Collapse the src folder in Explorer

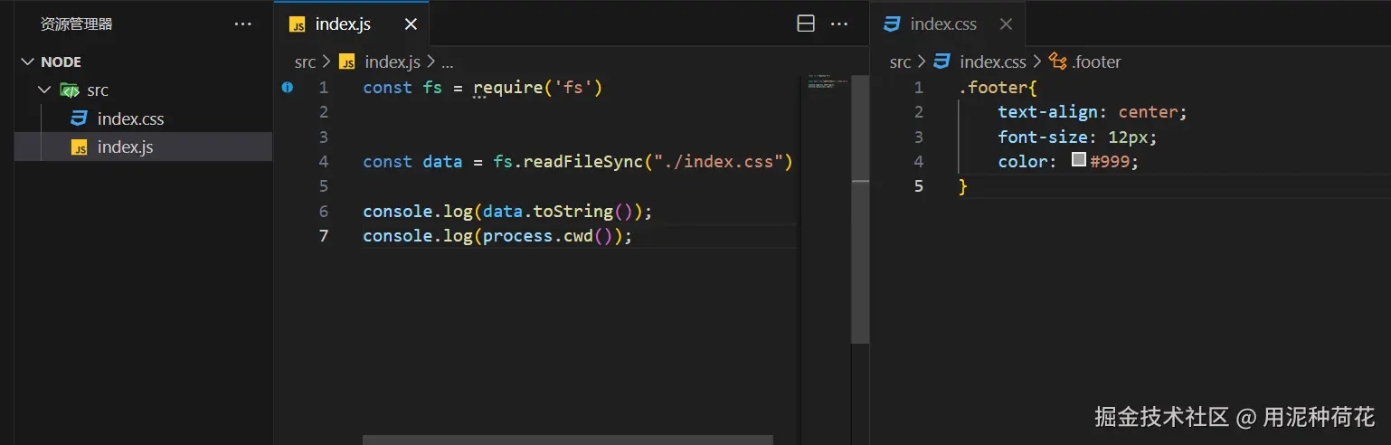click(43, 90)
